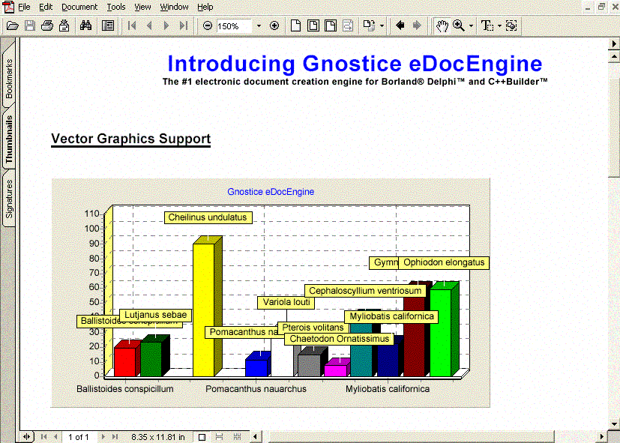Click the '1 of 1' page number field

click(79, 436)
